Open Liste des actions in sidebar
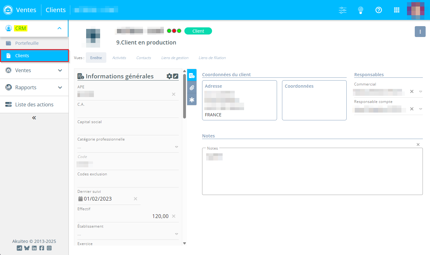The height and width of the screenshot is (255, 430). tap(34, 104)
